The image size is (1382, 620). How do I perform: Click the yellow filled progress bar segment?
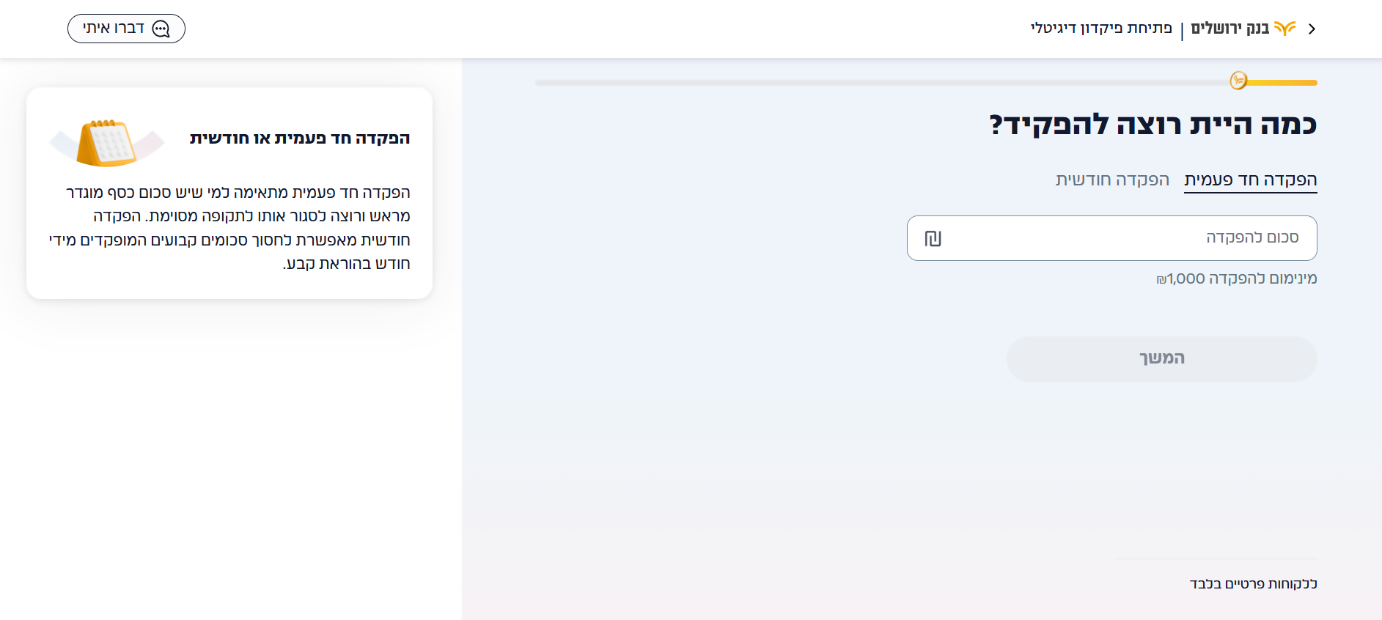[1282, 83]
